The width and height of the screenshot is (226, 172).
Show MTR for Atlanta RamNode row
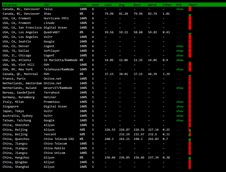coord(180,60)
